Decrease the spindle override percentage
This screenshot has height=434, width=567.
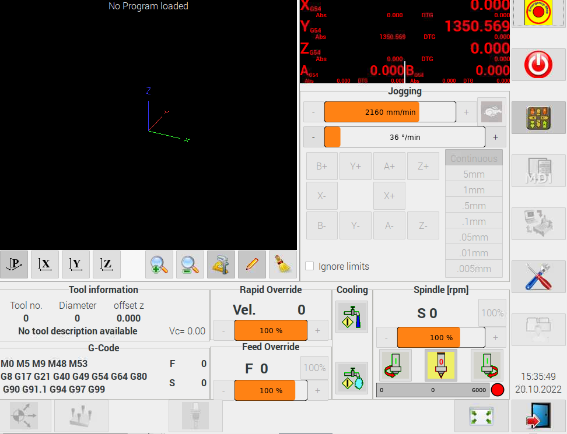[x=386, y=337]
